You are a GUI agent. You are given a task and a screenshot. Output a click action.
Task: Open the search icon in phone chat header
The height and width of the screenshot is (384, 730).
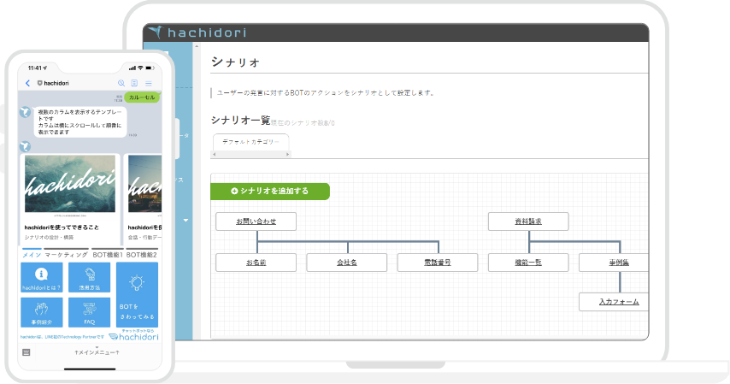pos(121,83)
